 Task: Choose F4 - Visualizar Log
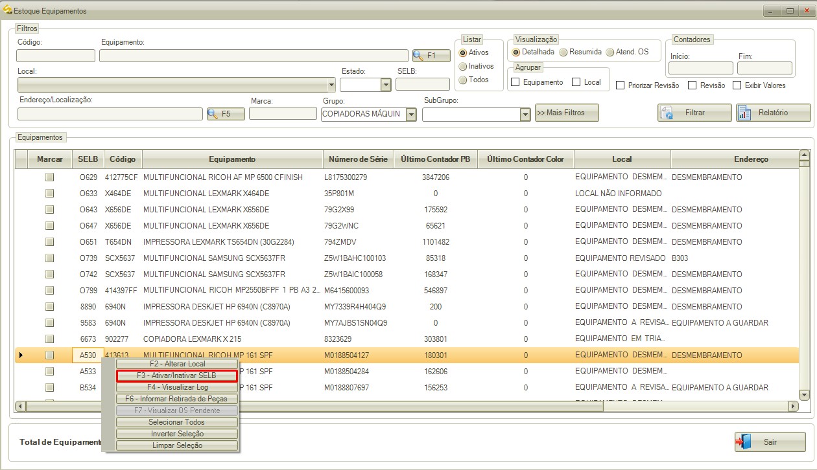(177, 387)
